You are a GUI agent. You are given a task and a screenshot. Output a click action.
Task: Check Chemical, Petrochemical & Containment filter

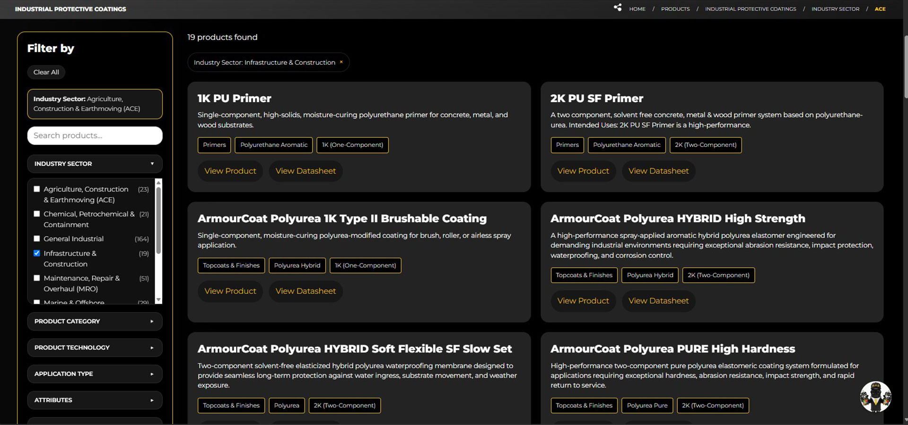point(37,214)
